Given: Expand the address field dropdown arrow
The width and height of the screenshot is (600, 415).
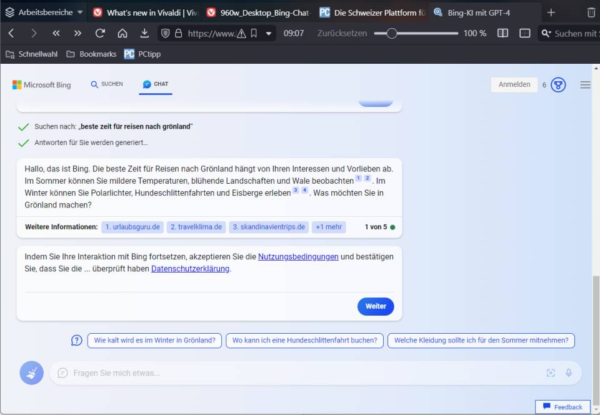Looking at the screenshot, I should coord(269,34).
